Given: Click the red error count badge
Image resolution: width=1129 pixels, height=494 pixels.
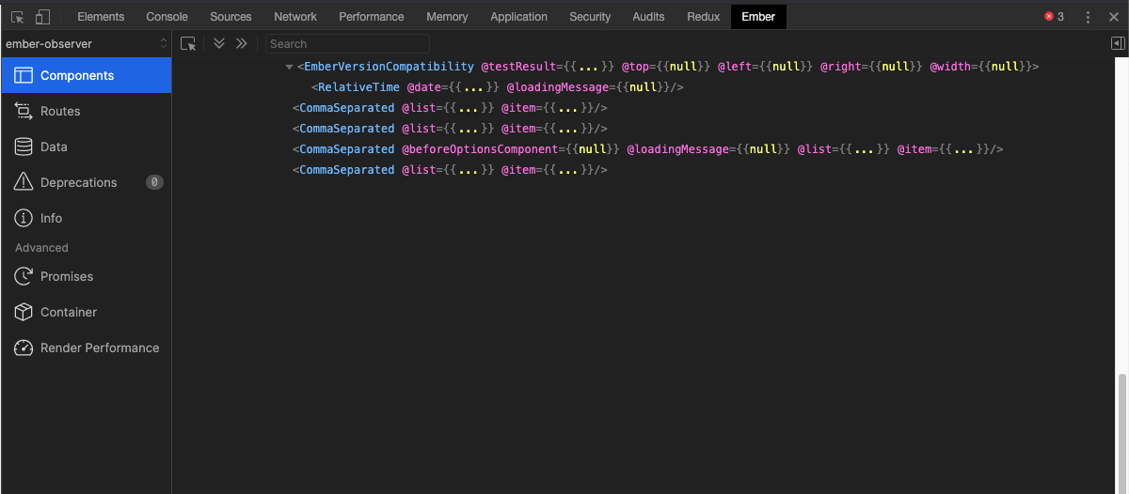Looking at the screenshot, I should (1055, 17).
